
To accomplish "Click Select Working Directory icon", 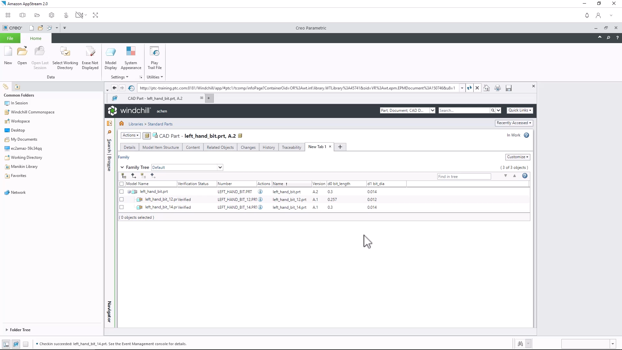I will pos(65,52).
